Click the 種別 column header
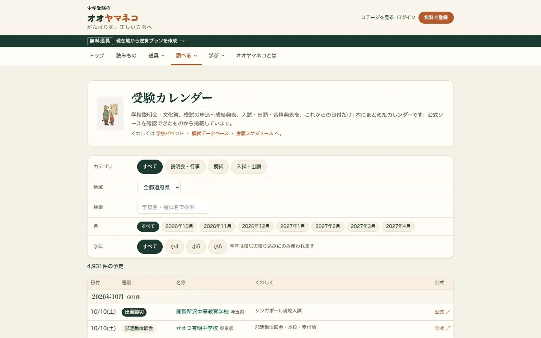 click(x=127, y=283)
